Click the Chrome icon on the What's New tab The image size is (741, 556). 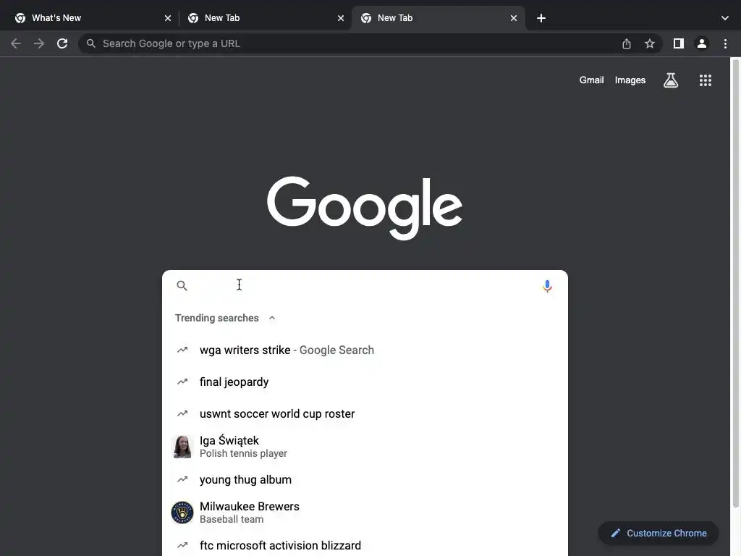tap(20, 18)
